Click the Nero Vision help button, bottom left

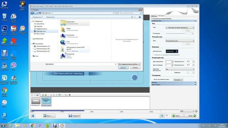point(33,116)
